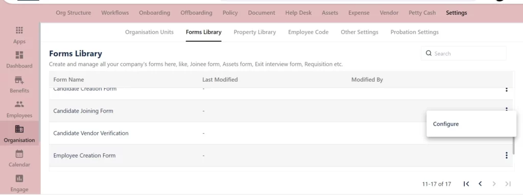Select Candidate Joining Form row name
The width and height of the screenshot is (523, 195).
[83, 111]
